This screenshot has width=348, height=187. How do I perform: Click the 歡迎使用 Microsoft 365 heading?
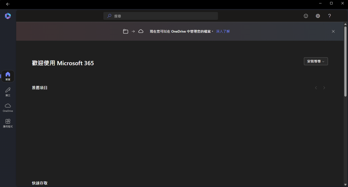click(63, 63)
